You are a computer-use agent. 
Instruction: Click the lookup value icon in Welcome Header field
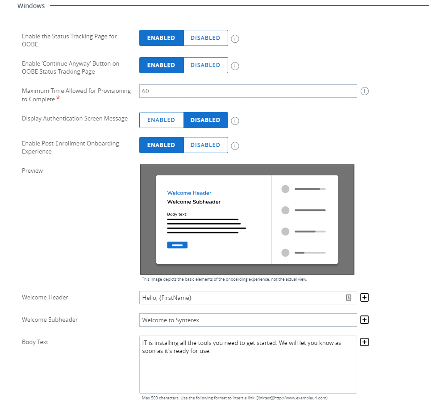tap(349, 297)
